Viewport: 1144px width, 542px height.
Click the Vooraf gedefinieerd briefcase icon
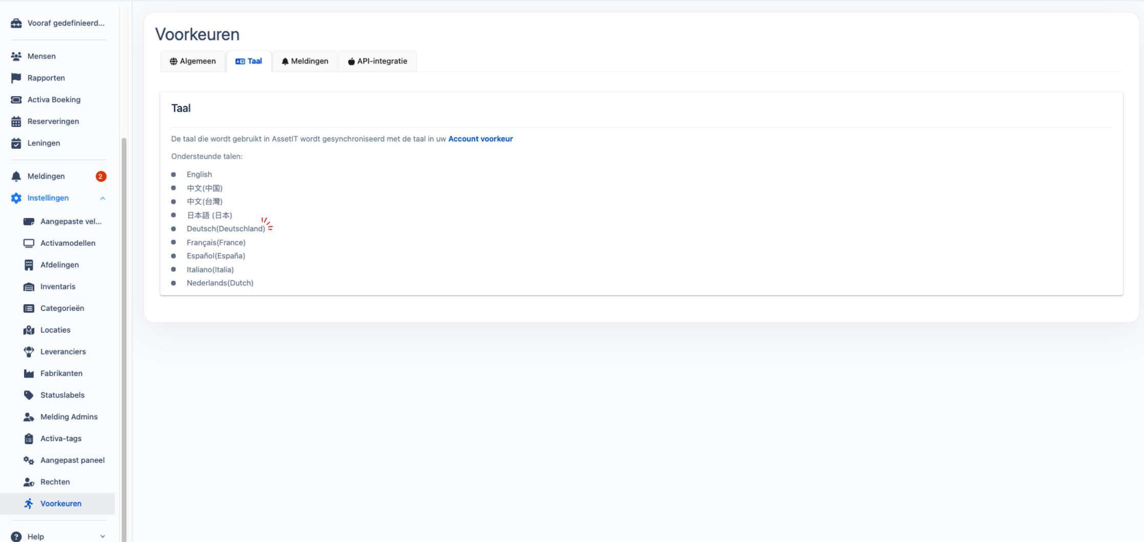coord(16,23)
